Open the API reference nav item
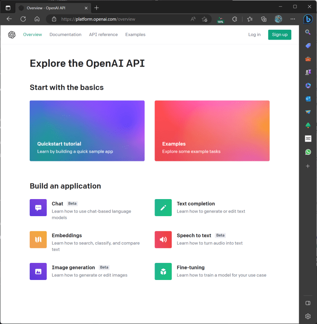Image resolution: width=317 pixels, height=324 pixels. (103, 35)
